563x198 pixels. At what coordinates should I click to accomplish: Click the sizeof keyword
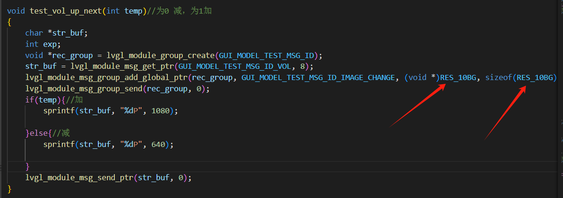click(x=498, y=77)
